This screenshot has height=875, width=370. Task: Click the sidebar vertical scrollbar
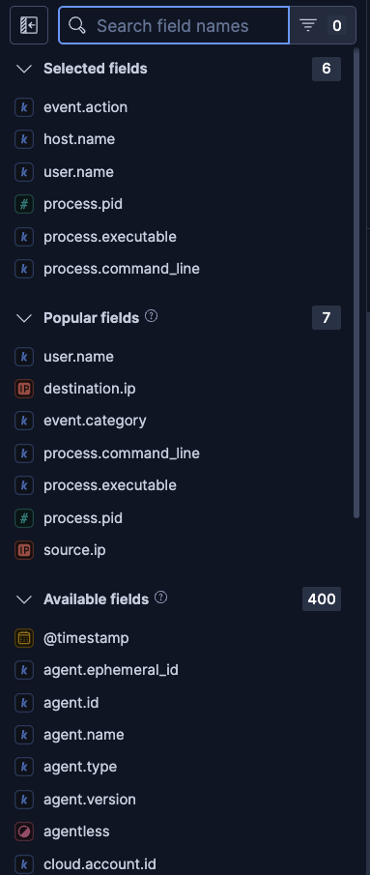point(356,282)
